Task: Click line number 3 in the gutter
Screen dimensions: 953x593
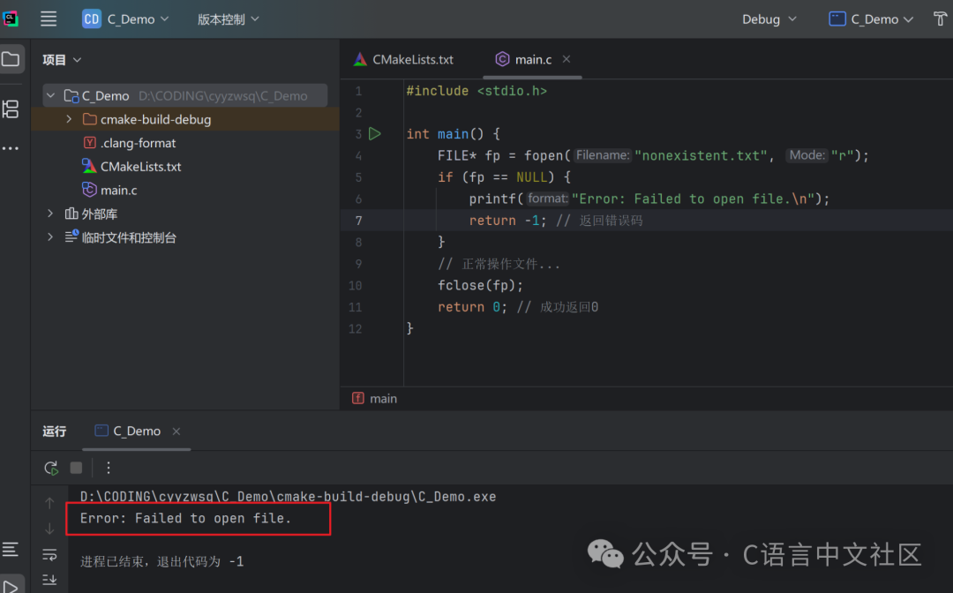Action: coord(358,134)
